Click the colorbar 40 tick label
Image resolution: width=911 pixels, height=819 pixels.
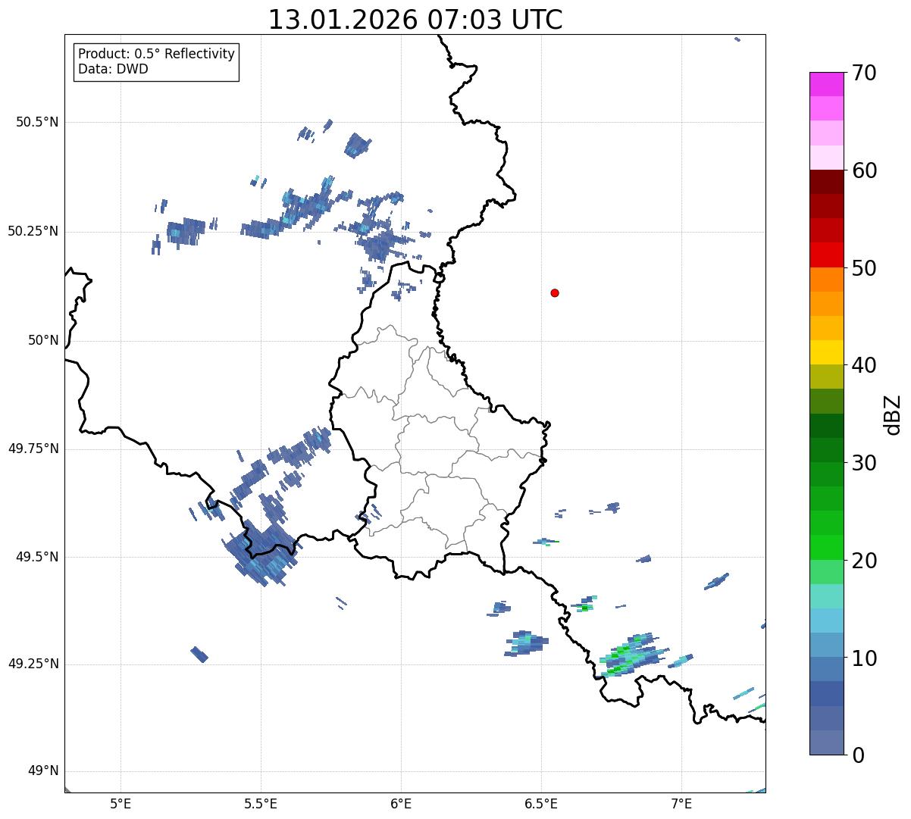[864, 365]
